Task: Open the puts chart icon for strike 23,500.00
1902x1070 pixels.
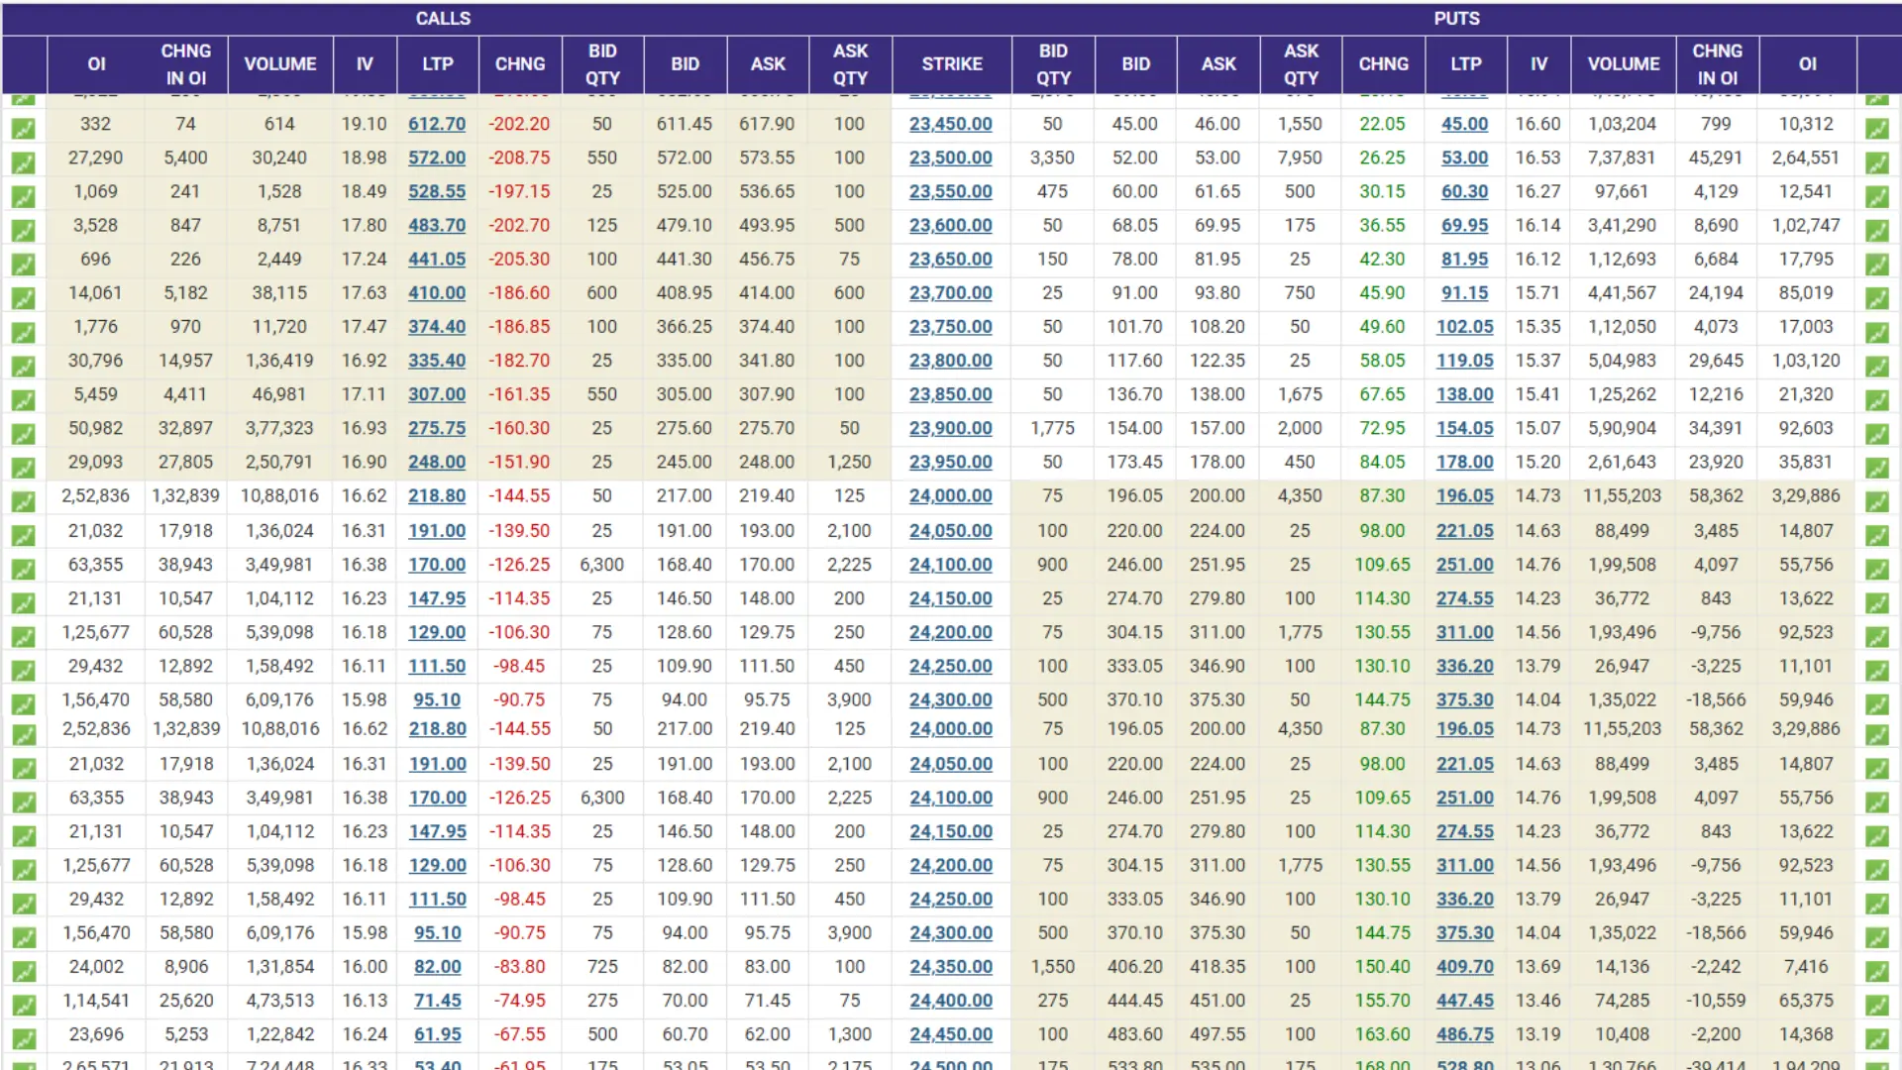Action: (x=1876, y=161)
